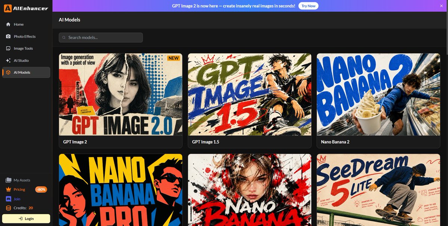Open the Nano Banana Pro card
Viewport: 448px width, 226px height.
click(x=121, y=190)
